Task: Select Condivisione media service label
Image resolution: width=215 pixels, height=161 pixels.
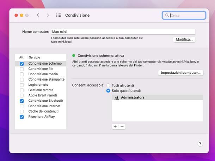Action: point(43,74)
